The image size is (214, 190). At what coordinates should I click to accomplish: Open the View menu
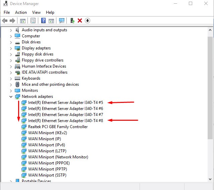tap(36, 12)
